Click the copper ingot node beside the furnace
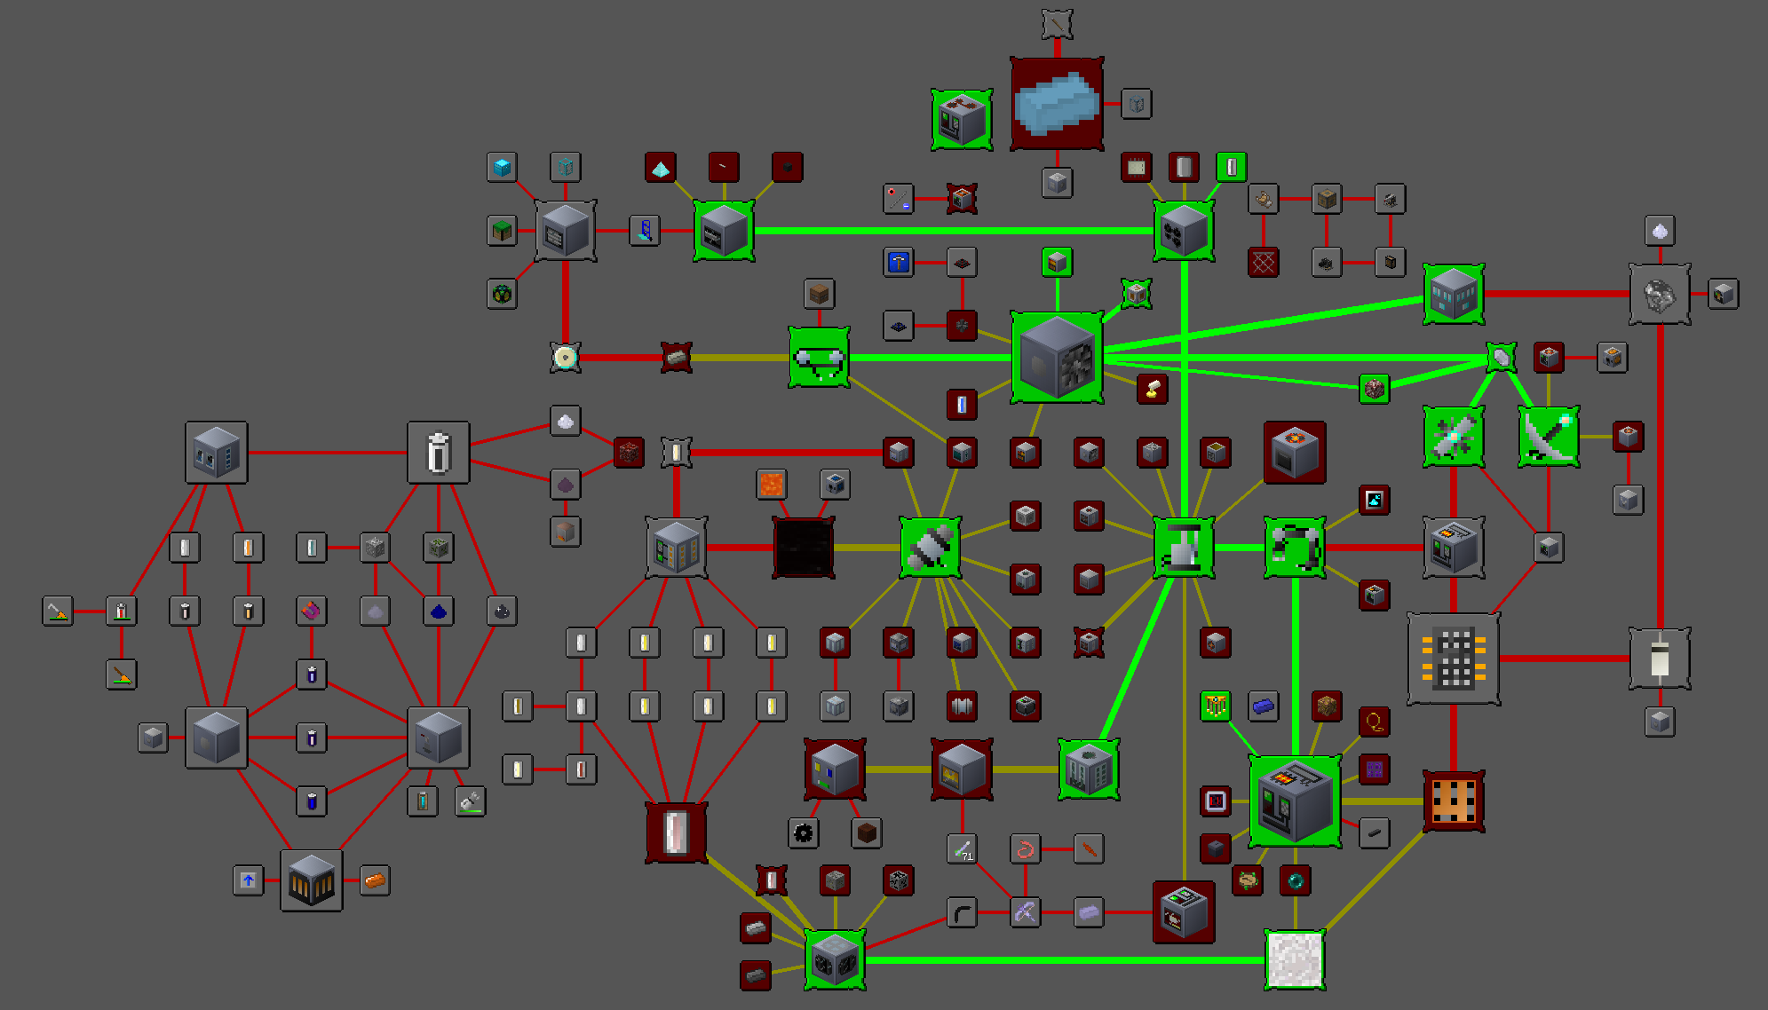 click(375, 880)
